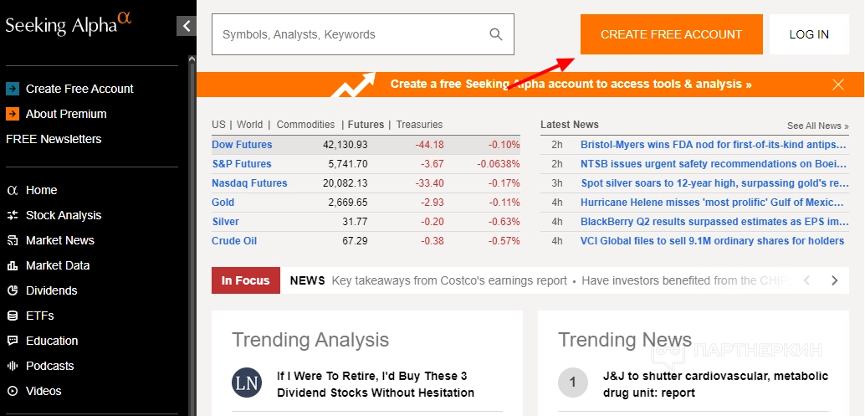Select the Futures tab
Viewport: 865px width, 416px height.
(366, 125)
